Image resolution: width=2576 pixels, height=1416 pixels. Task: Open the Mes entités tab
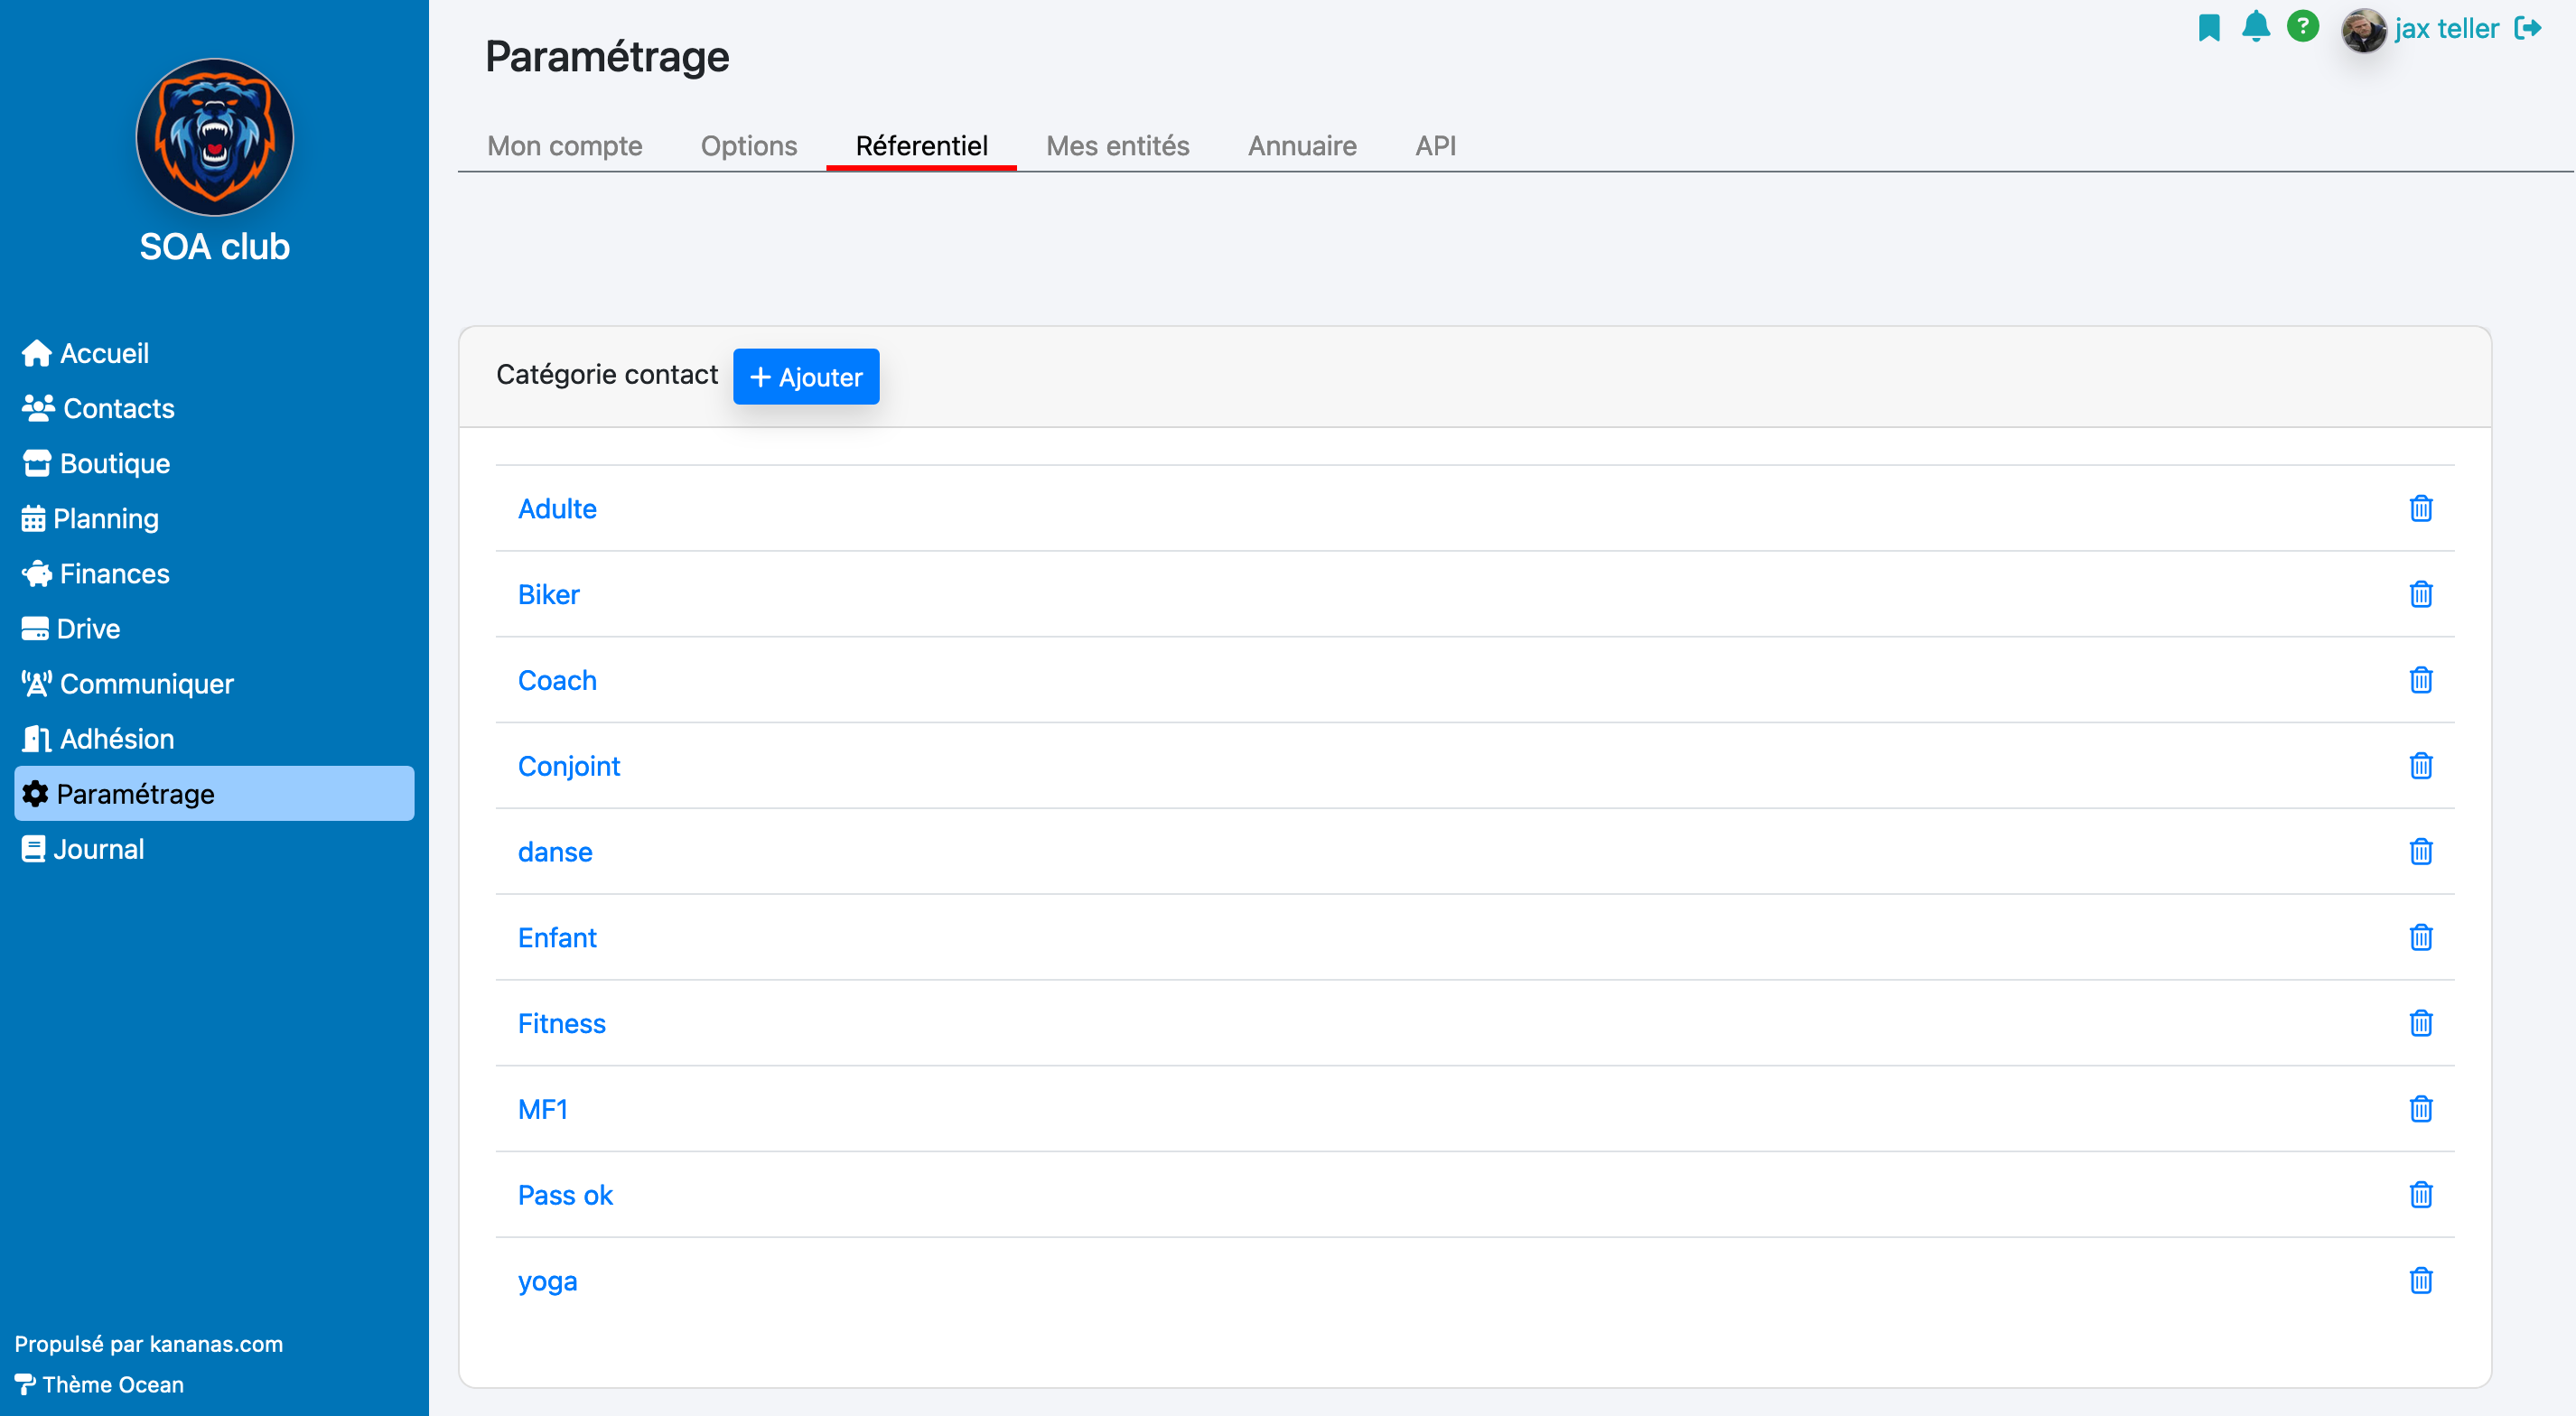point(1117,146)
